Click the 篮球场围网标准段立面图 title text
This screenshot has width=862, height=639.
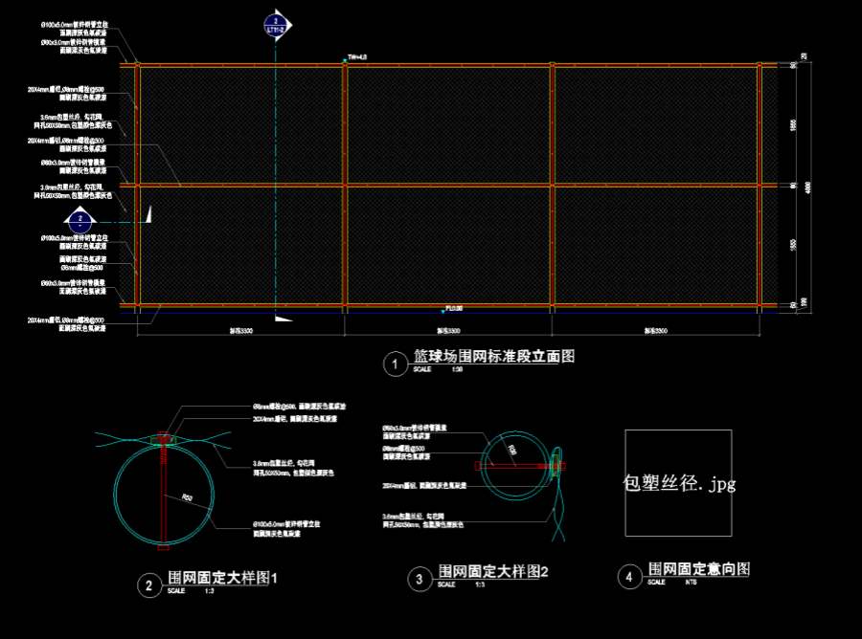[x=493, y=357]
